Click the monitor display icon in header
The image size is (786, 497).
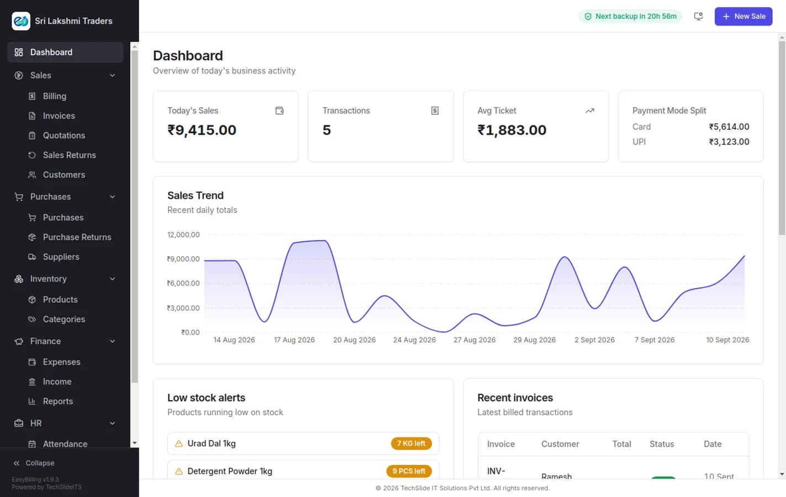pos(698,17)
